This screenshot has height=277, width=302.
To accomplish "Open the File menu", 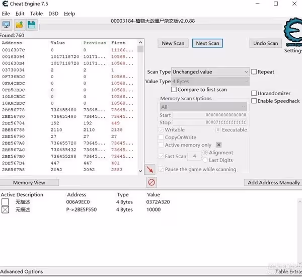I will (x=6, y=14).
